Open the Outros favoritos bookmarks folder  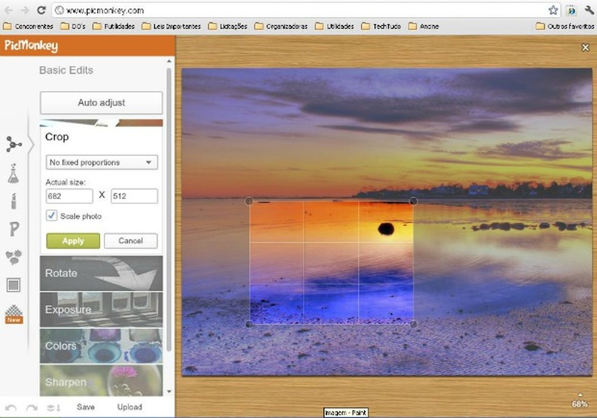tap(563, 26)
